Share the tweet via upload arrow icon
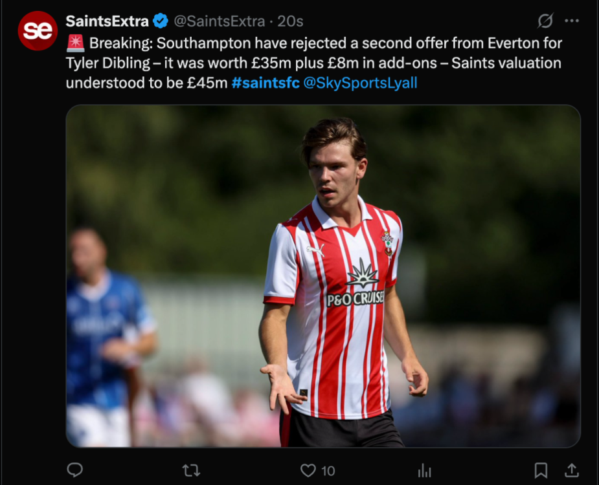Viewport: 599px width, 485px height. tap(571, 470)
